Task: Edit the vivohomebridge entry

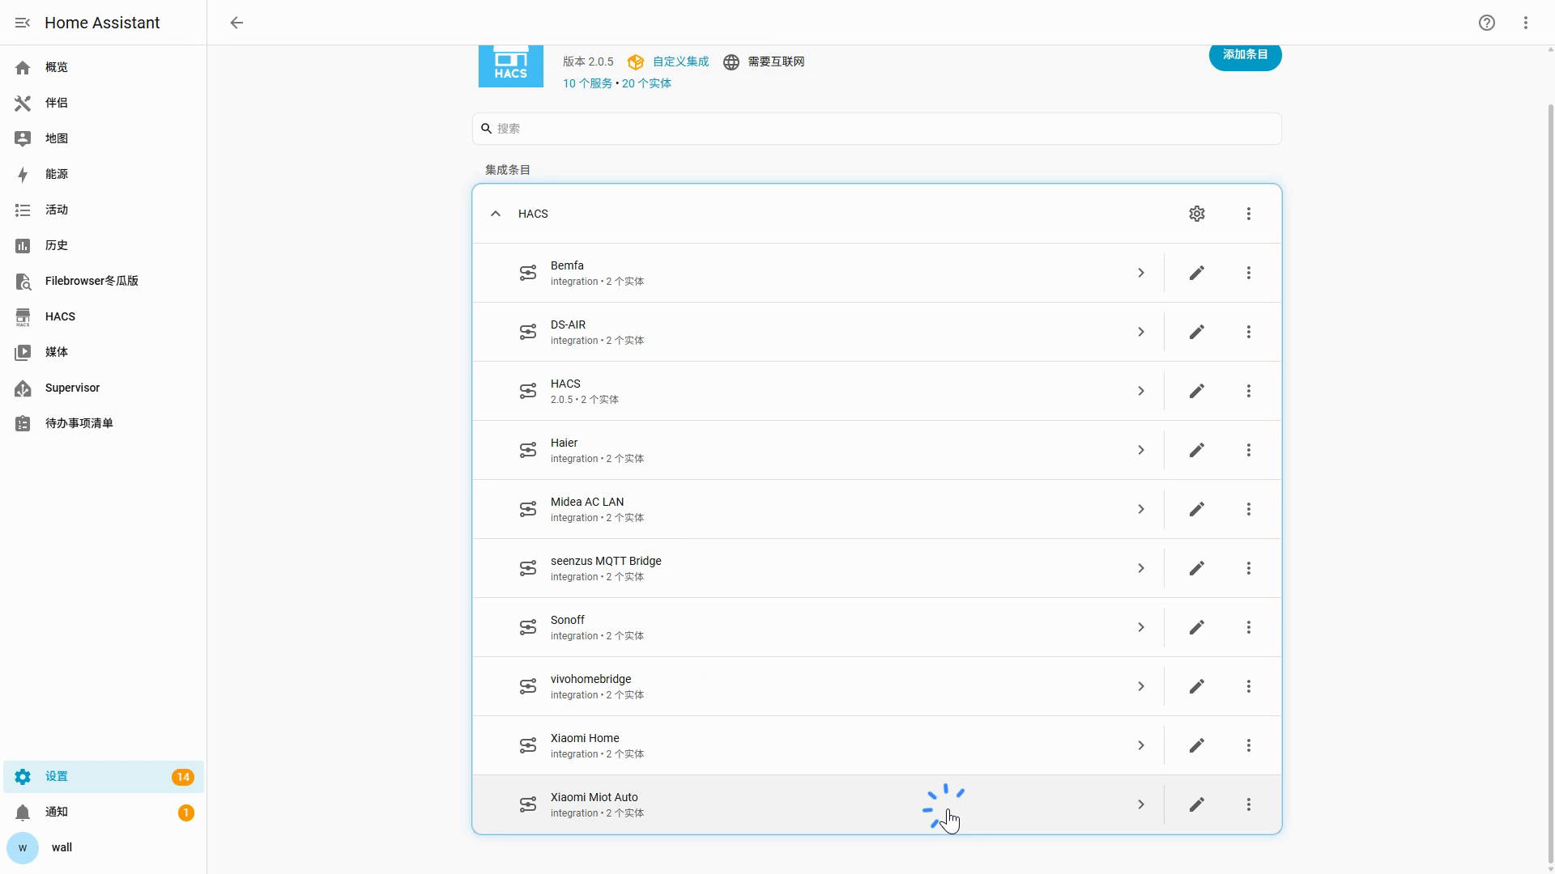Action: 1197,686
